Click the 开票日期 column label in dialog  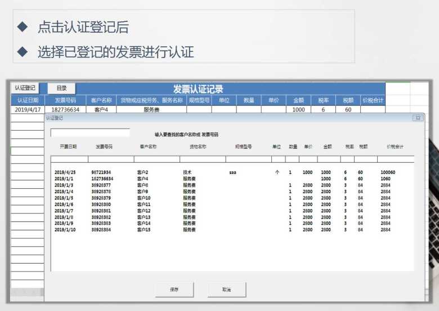tap(68, 146)
